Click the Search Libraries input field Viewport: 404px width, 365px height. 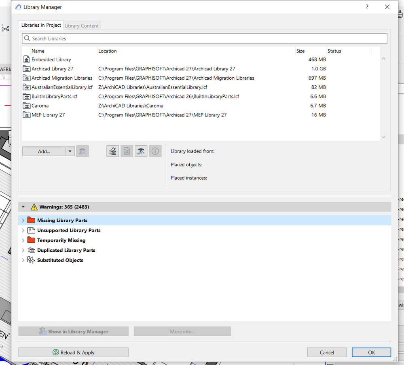(x=205, y=38)
